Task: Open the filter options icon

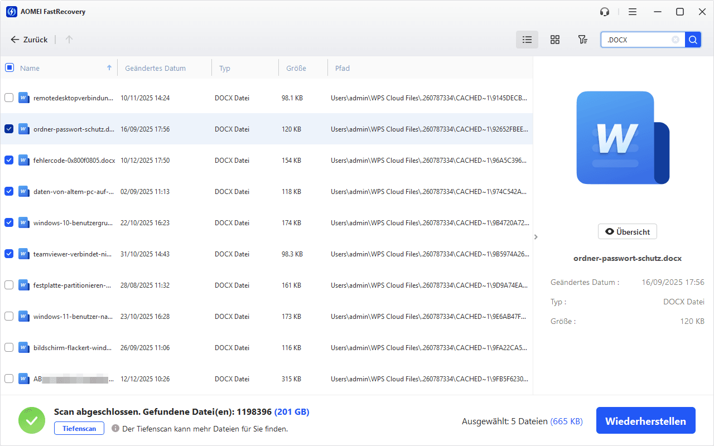Action: [x=582, y=40]
